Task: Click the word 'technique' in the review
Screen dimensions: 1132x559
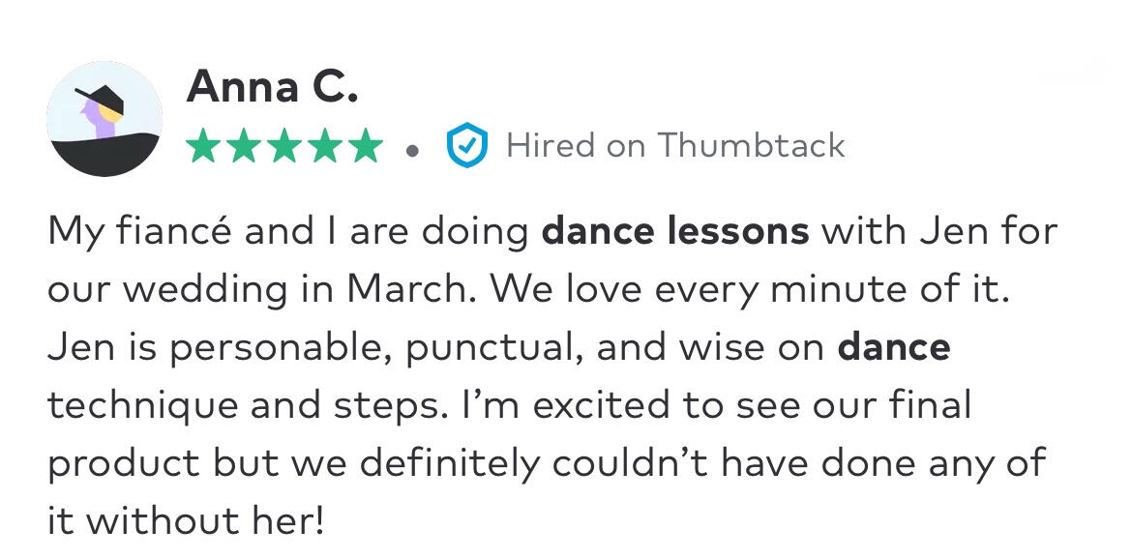Action: click(x=143, y=406)
